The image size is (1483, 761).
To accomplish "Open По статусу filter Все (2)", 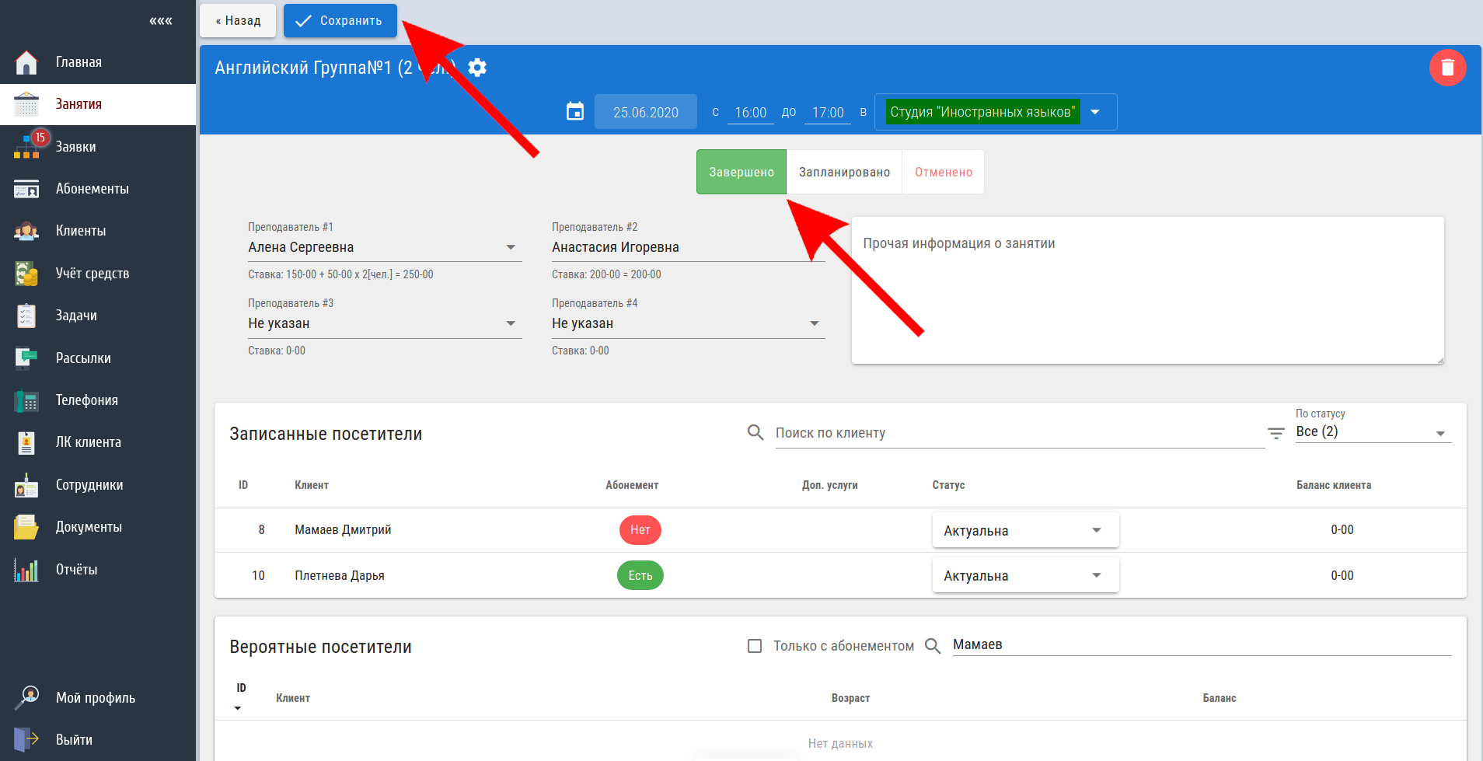I will click(x=1373, y=431).
